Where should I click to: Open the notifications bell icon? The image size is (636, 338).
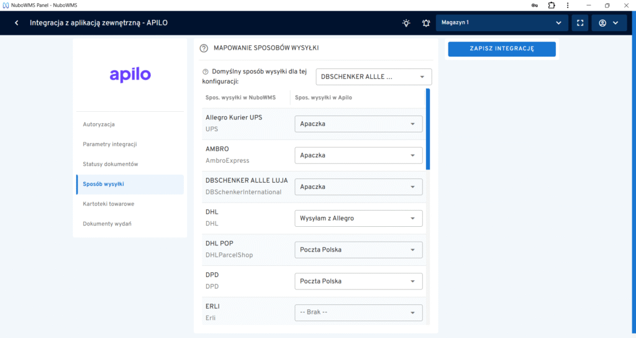[x=425, y=23]
